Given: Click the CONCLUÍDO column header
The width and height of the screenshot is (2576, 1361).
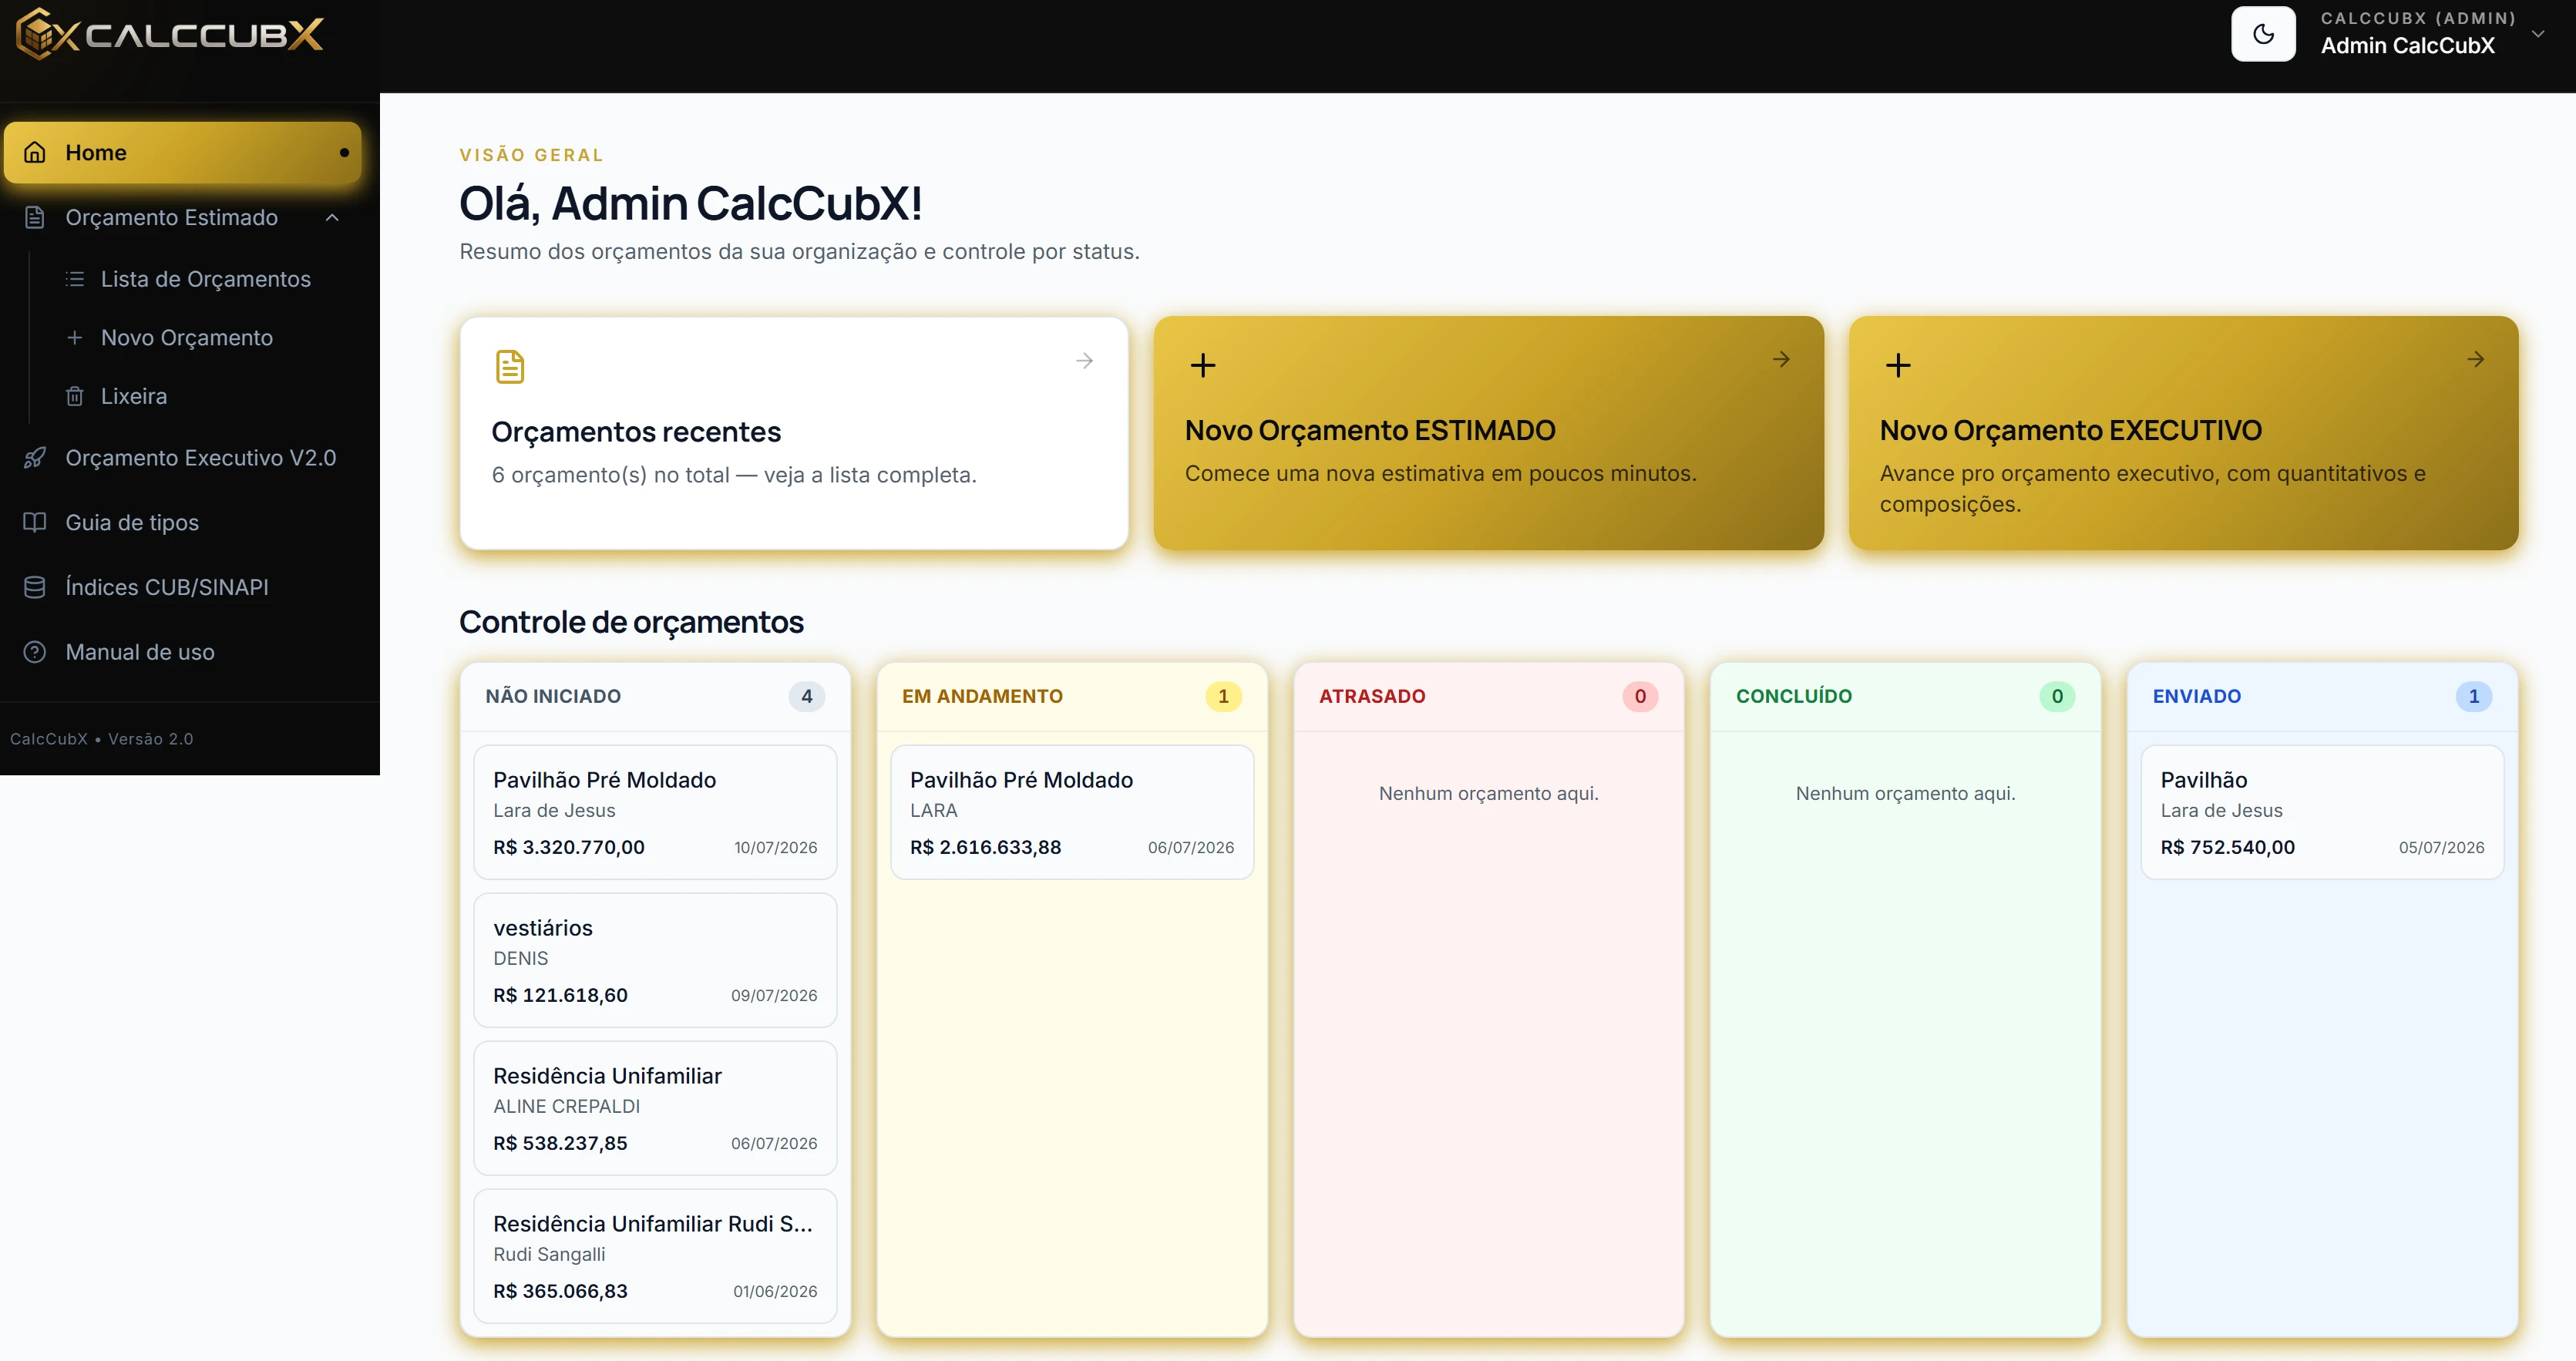Looking at the screenshot, I should coord(1906,696).
